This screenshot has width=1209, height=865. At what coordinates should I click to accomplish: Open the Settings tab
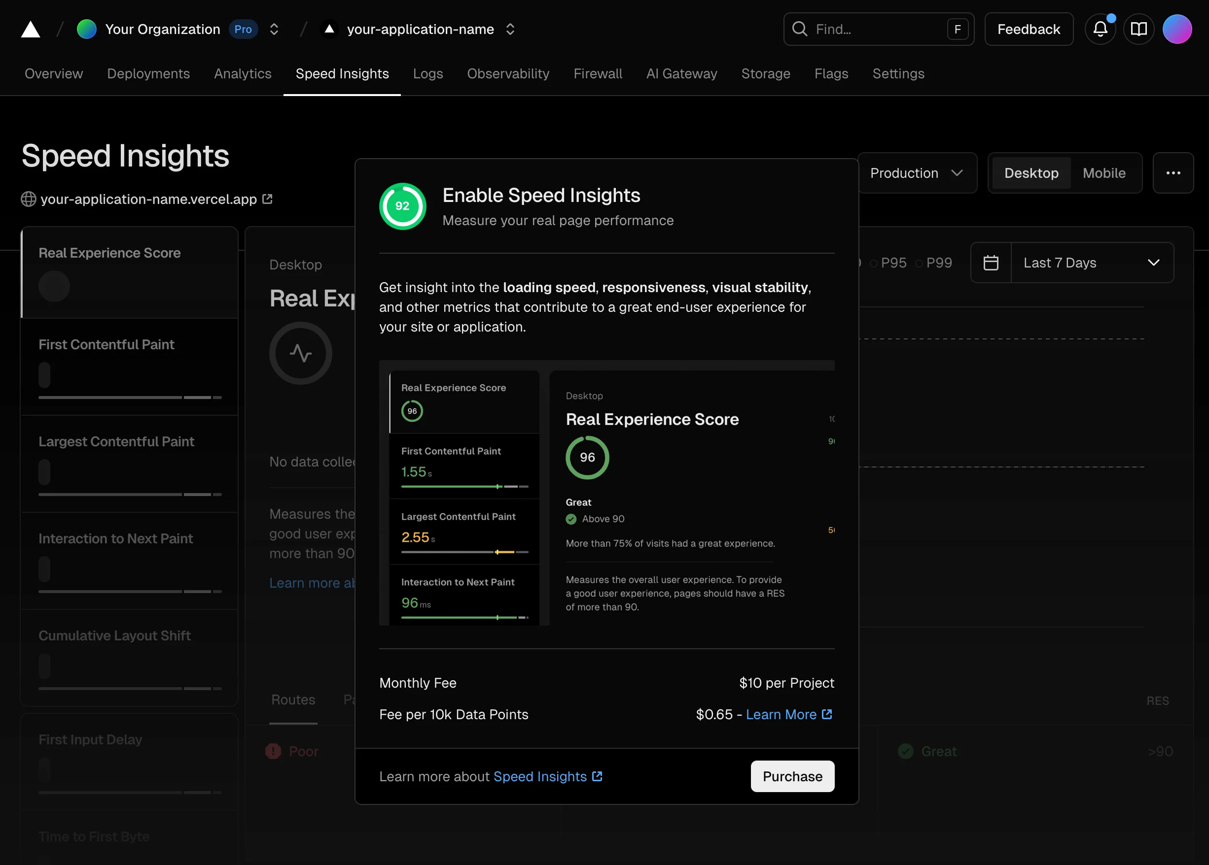click(898, 74)
